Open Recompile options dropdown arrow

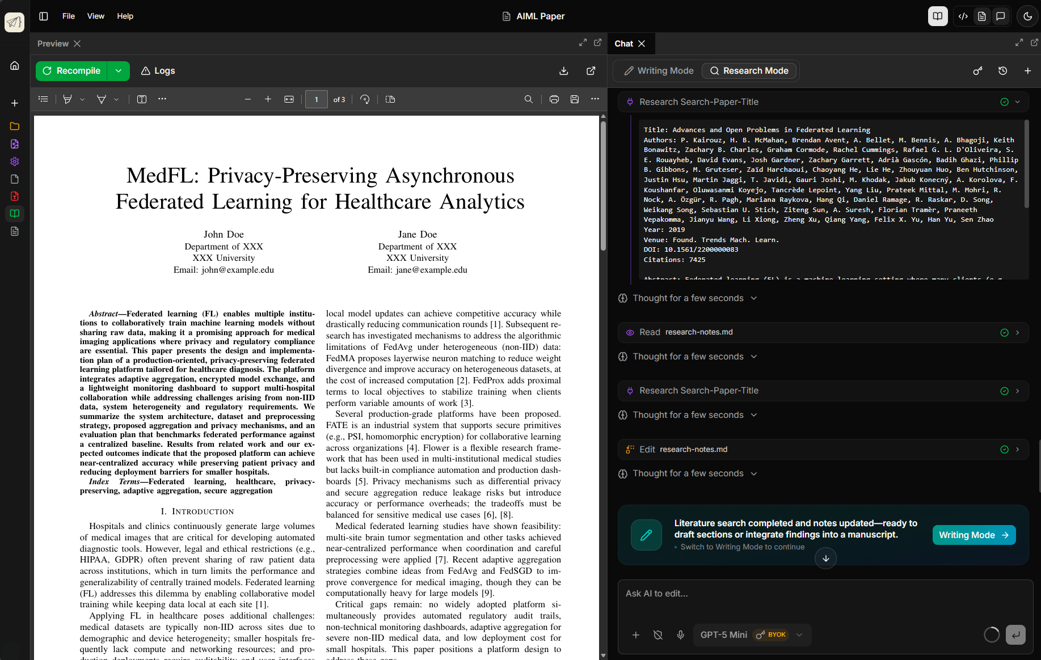point(119,71)
